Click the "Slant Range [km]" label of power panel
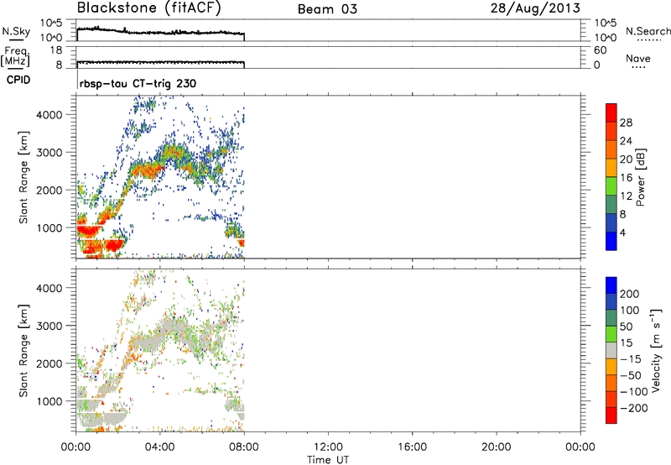 [x=23, y=177]
